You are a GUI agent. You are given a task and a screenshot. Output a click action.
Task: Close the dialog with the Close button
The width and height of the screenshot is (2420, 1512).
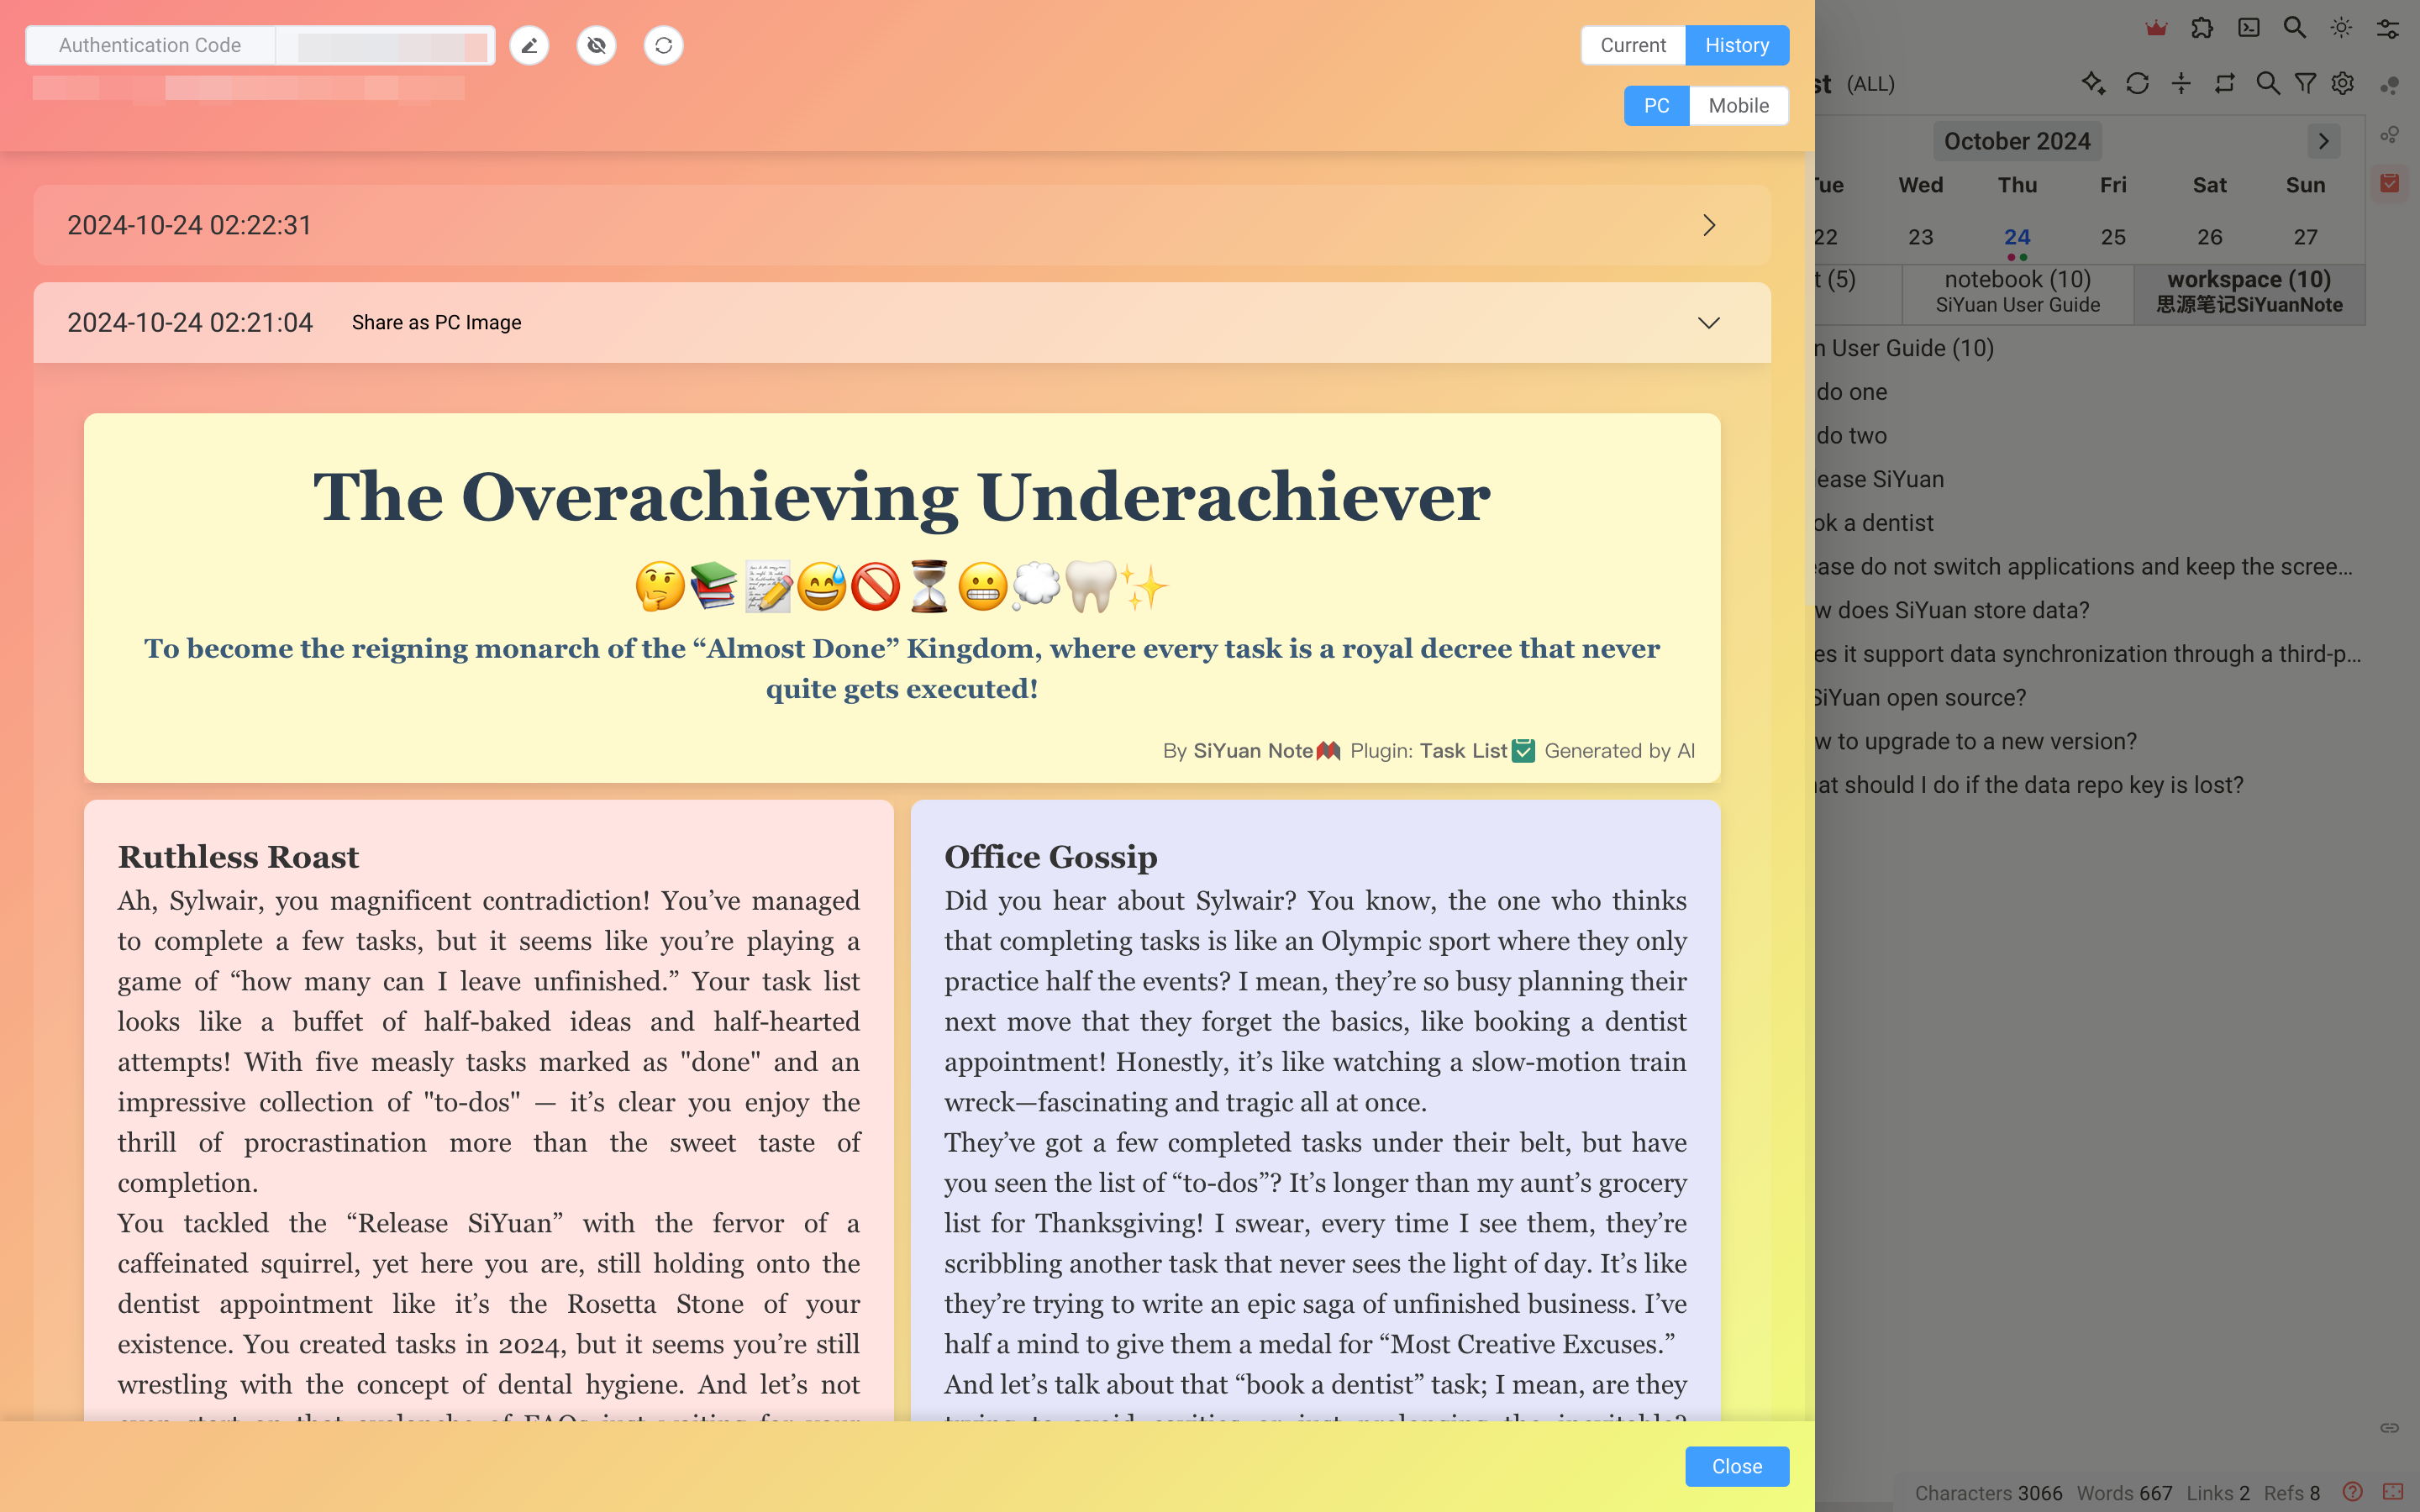(1736, 1466)
